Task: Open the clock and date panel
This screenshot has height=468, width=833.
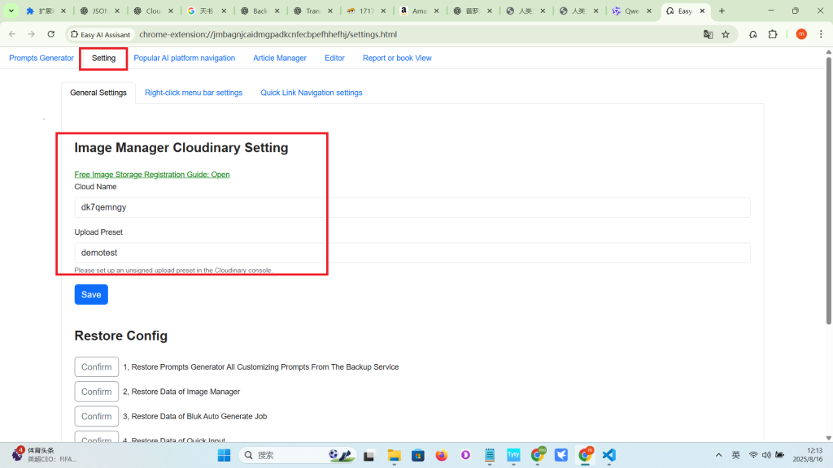Action: tap(808, 455)
